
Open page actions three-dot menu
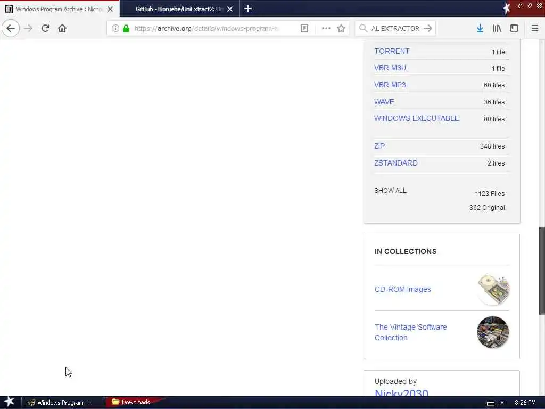(326, 28)
